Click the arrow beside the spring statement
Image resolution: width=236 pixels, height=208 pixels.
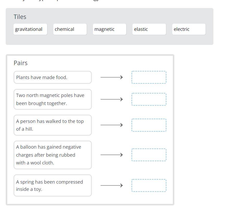tap(112, 185)
